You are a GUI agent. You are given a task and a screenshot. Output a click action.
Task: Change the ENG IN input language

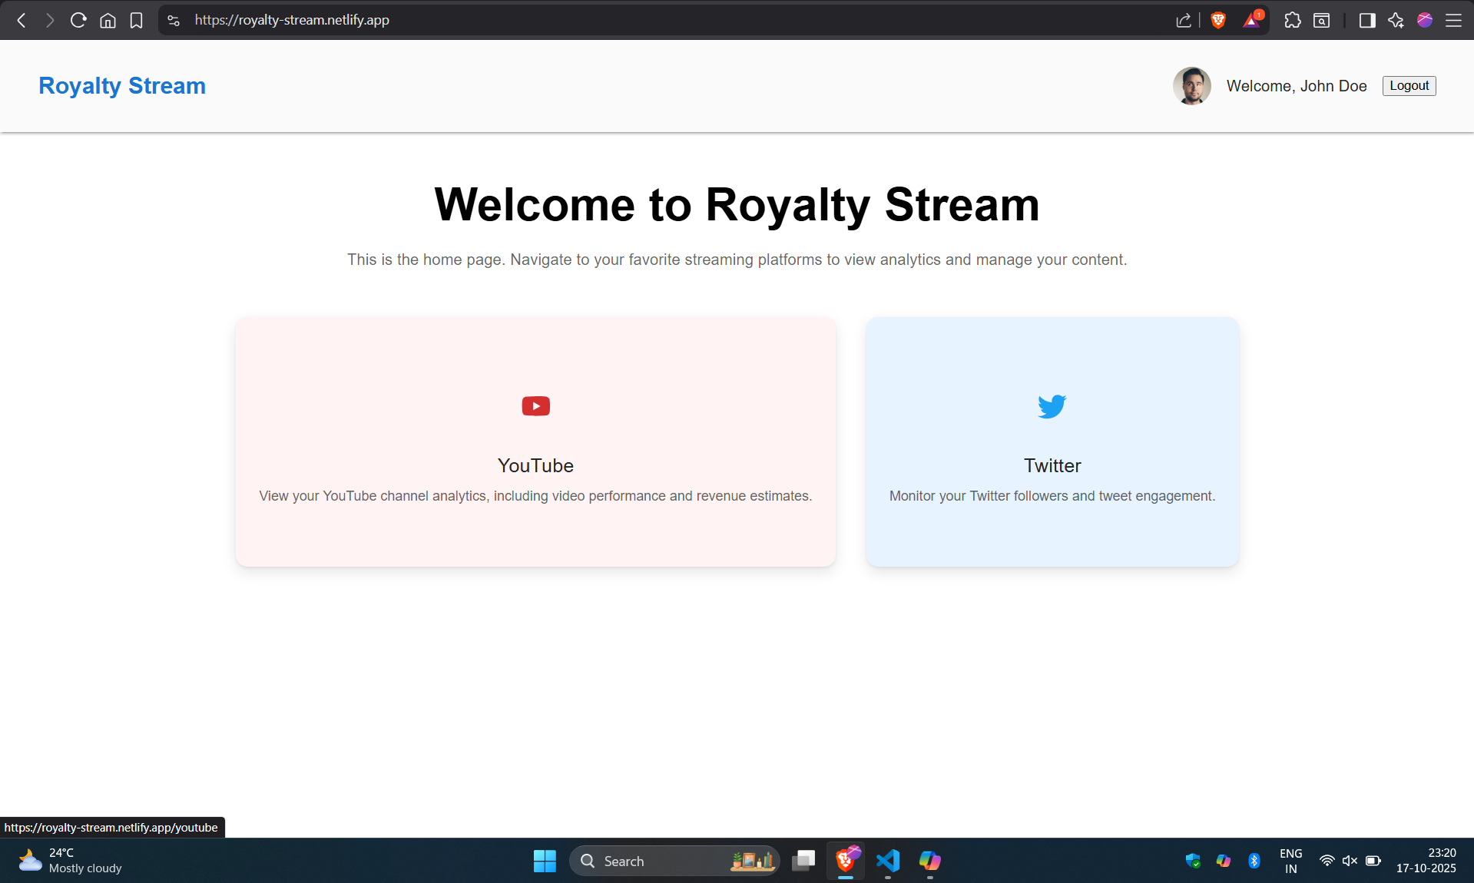1290,861
